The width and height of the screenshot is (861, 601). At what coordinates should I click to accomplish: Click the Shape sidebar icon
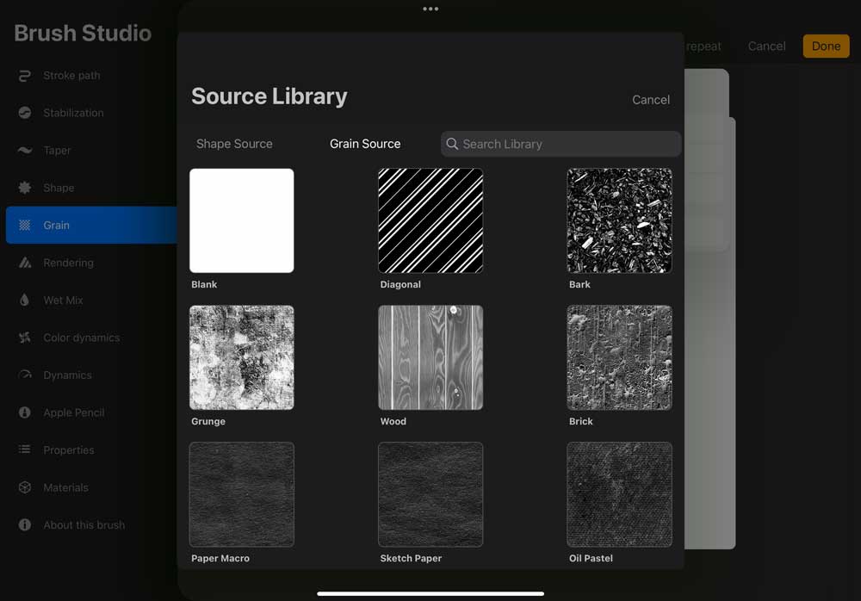click(x=25, y=188)
